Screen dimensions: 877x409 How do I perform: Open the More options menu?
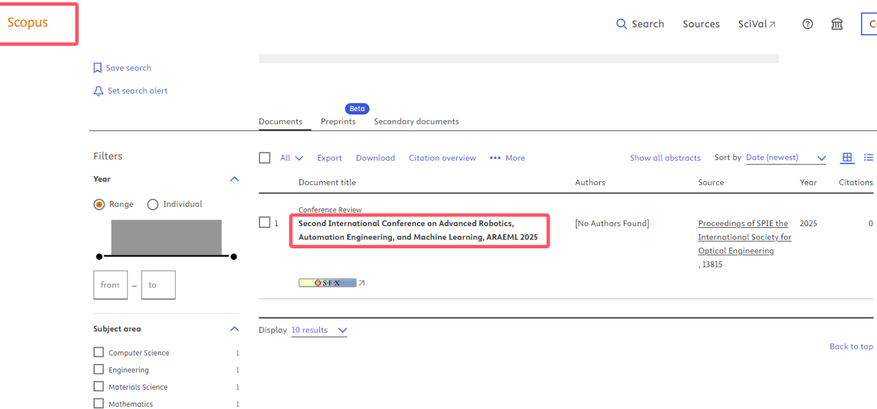tap(507, 158)
